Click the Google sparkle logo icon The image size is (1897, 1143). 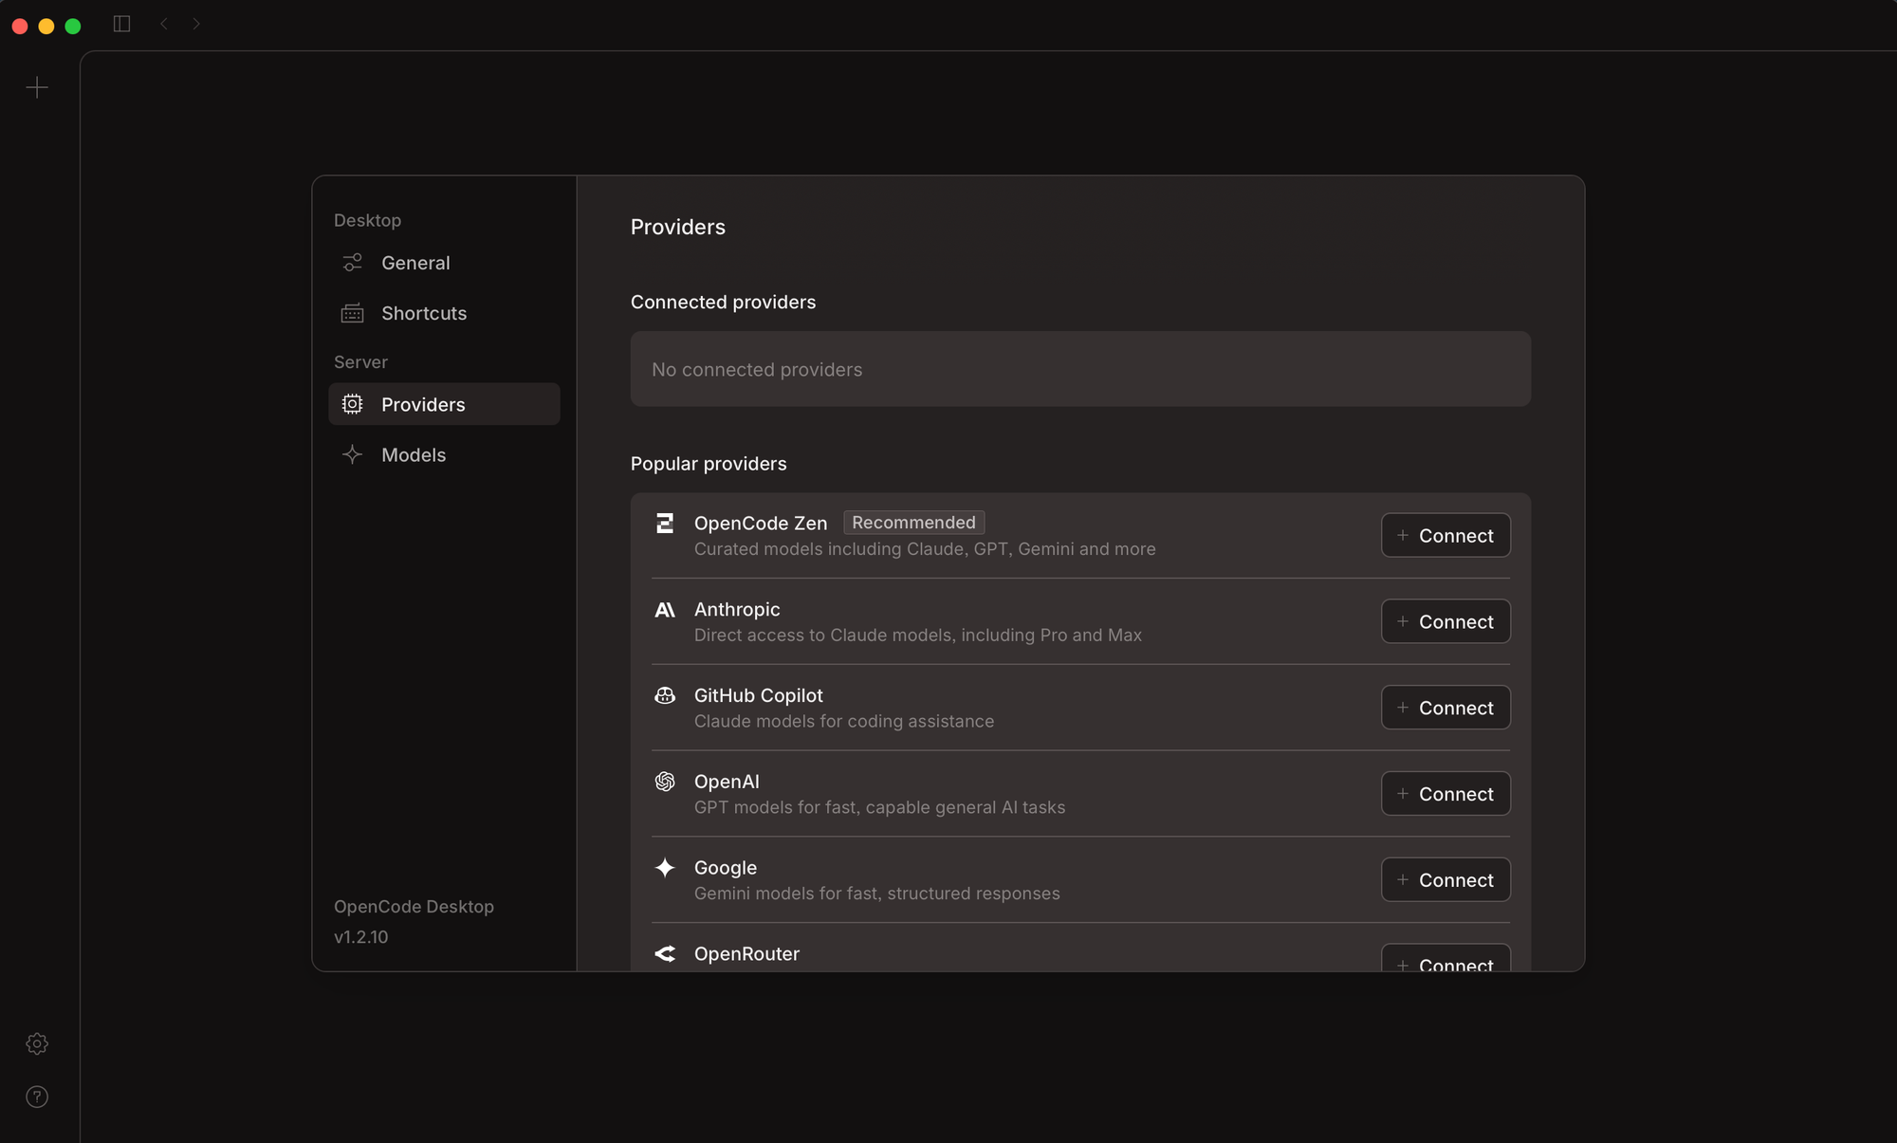pyautogui.click(x=665, y=868)
